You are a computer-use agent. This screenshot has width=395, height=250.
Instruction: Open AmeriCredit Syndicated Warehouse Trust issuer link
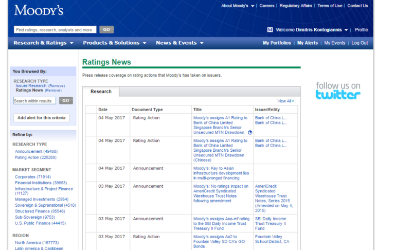click(274, 199)
